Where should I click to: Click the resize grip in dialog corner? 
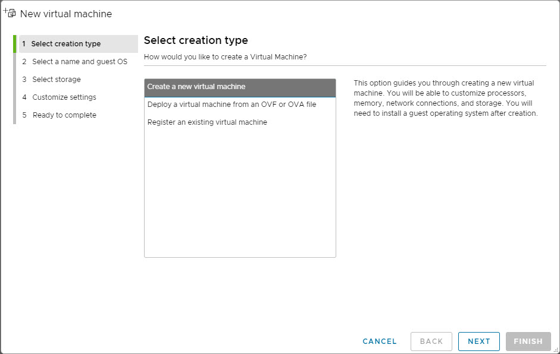pos(556,350)
